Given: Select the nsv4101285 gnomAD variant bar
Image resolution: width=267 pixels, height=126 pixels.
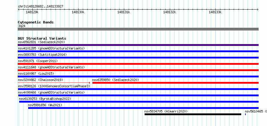Looking at the screenshot, I should point(138,51).
